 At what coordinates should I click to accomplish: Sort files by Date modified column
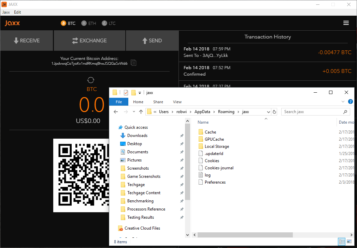[x=346, y=122]
